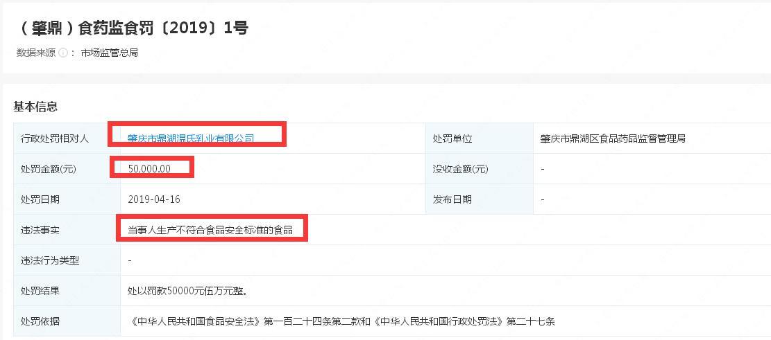
Task: Click the 行政处罚相对人 row label
Action: [x=56, y=138]
